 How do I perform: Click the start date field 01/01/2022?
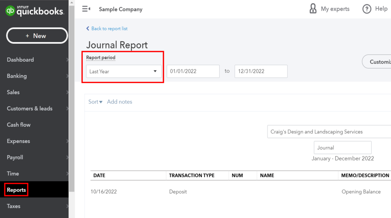point(193,71)
